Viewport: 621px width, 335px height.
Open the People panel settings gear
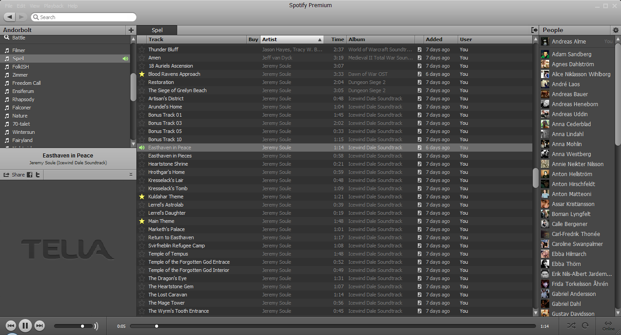616,30
